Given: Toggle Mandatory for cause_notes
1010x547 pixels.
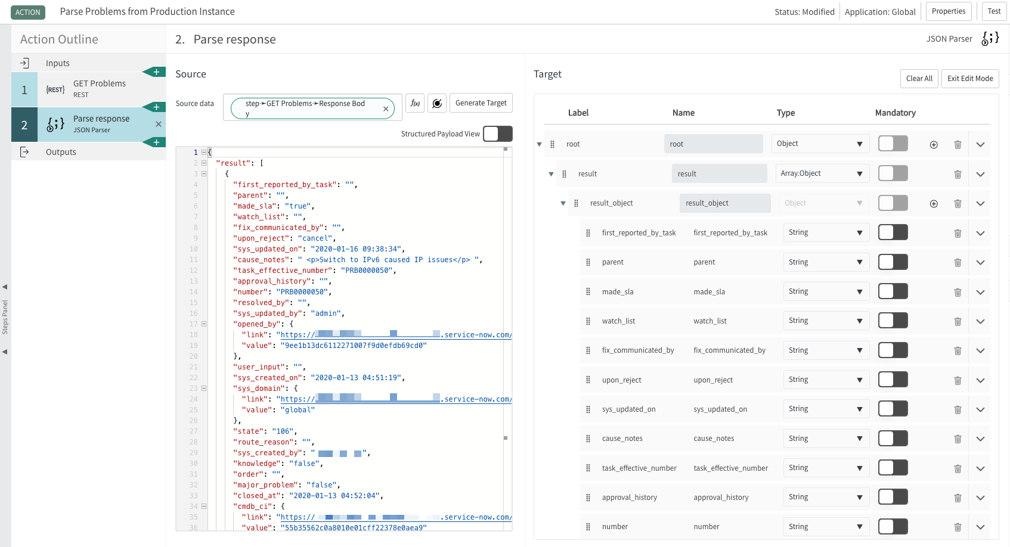Looking at the screenshot, I should point(893,439).
